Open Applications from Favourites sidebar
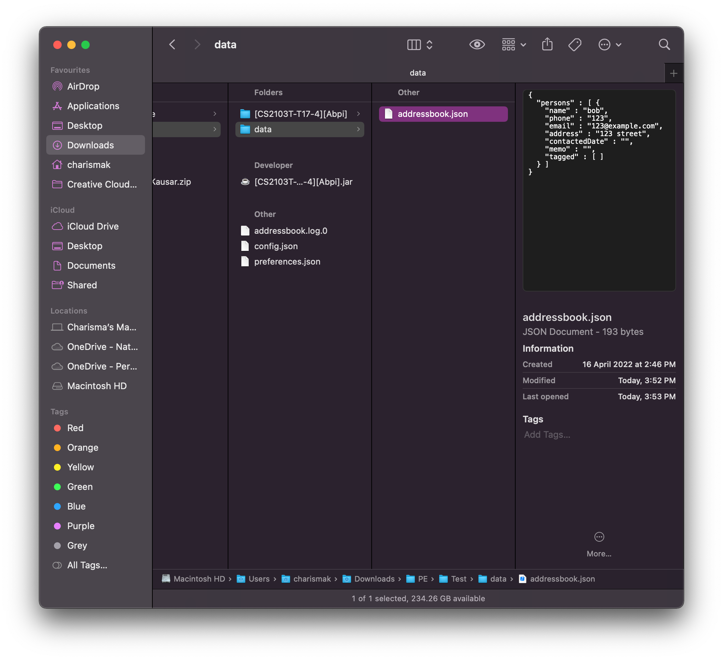 tap(93, 106)
